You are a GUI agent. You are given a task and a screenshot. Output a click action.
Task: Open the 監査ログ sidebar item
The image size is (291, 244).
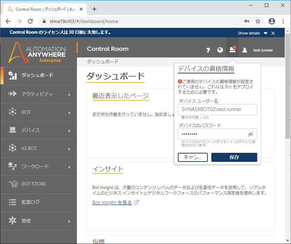pos(39,202)
